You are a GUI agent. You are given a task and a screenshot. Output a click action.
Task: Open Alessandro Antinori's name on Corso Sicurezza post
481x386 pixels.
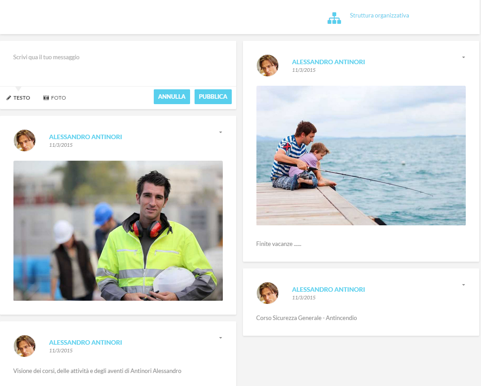(x=329, y=289)
